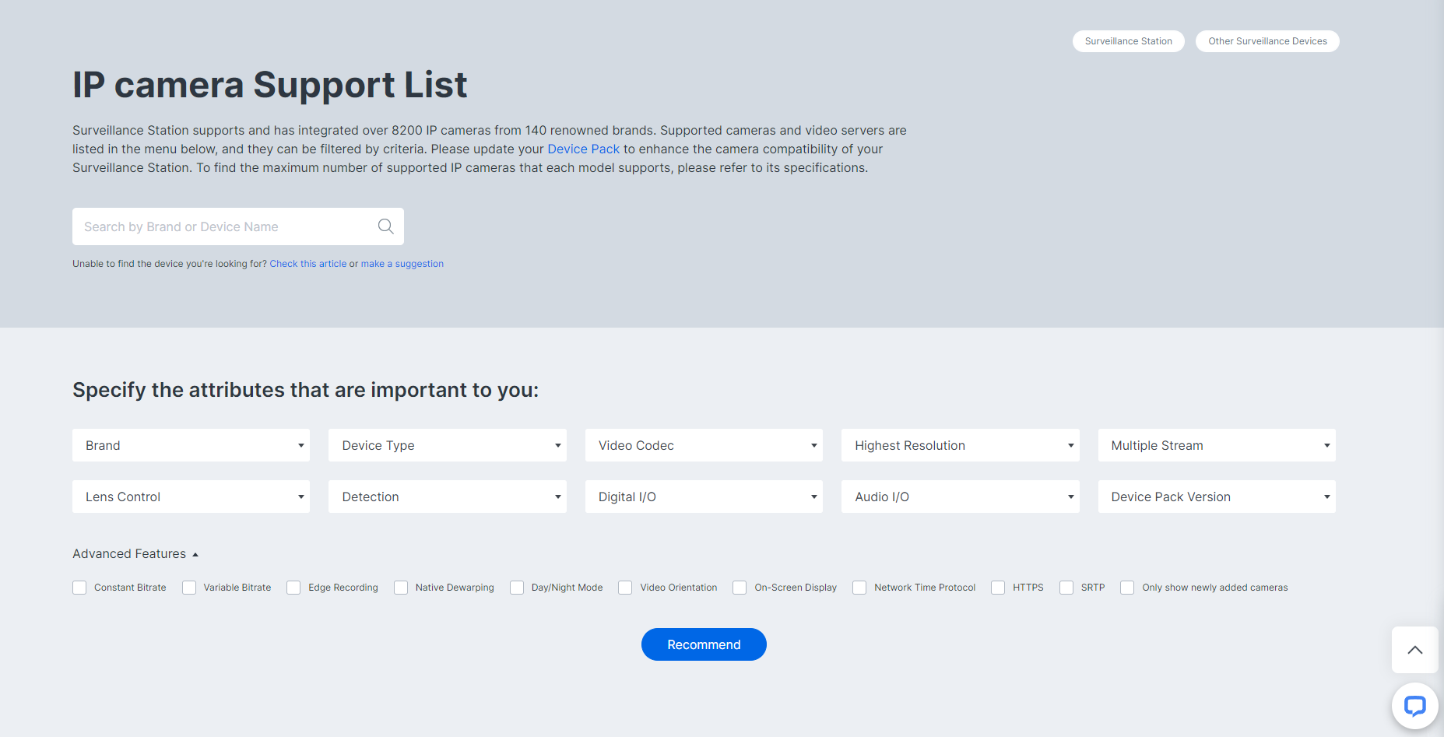Enable the On-Screen Display checkbox
Screen dimensions: 1444x737
click(740, 588)
